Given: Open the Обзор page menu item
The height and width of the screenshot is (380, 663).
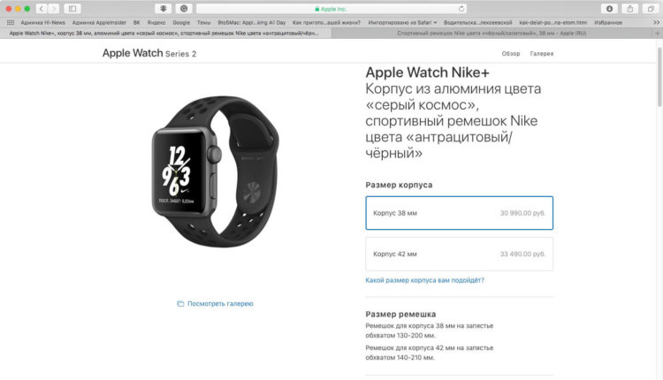Looking at the screenshot, I should tap(511, 54).
